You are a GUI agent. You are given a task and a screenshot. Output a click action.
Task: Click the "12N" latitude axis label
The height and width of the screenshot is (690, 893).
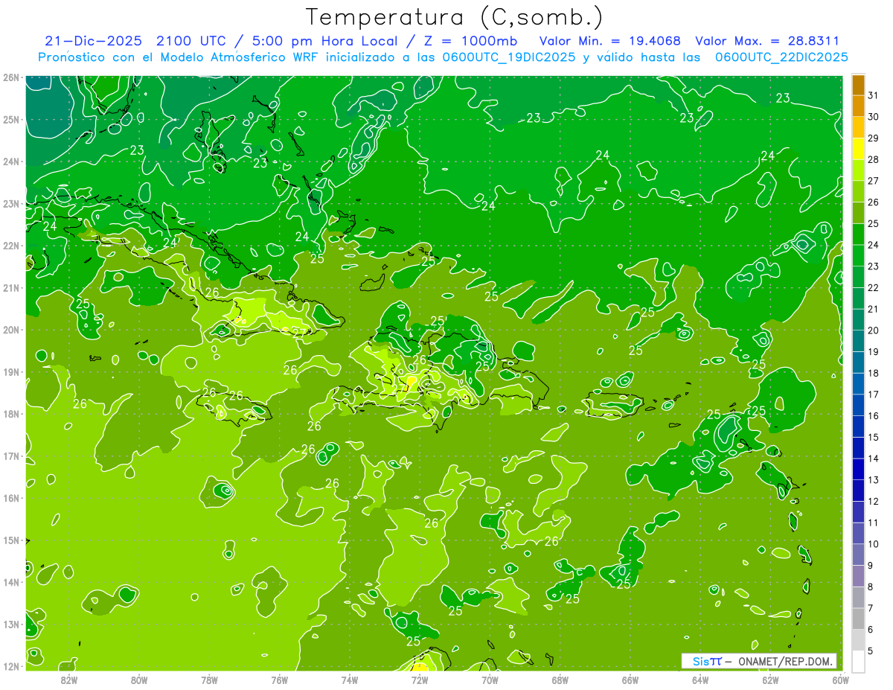[10, 666]
